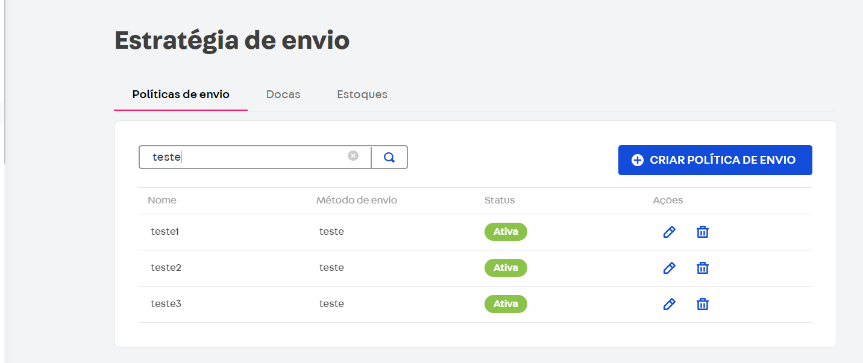Image resolution: width=863 pixels, height=363 pixels.
Task: Select the teste2 name cell
Action: (x=166, y=268)
